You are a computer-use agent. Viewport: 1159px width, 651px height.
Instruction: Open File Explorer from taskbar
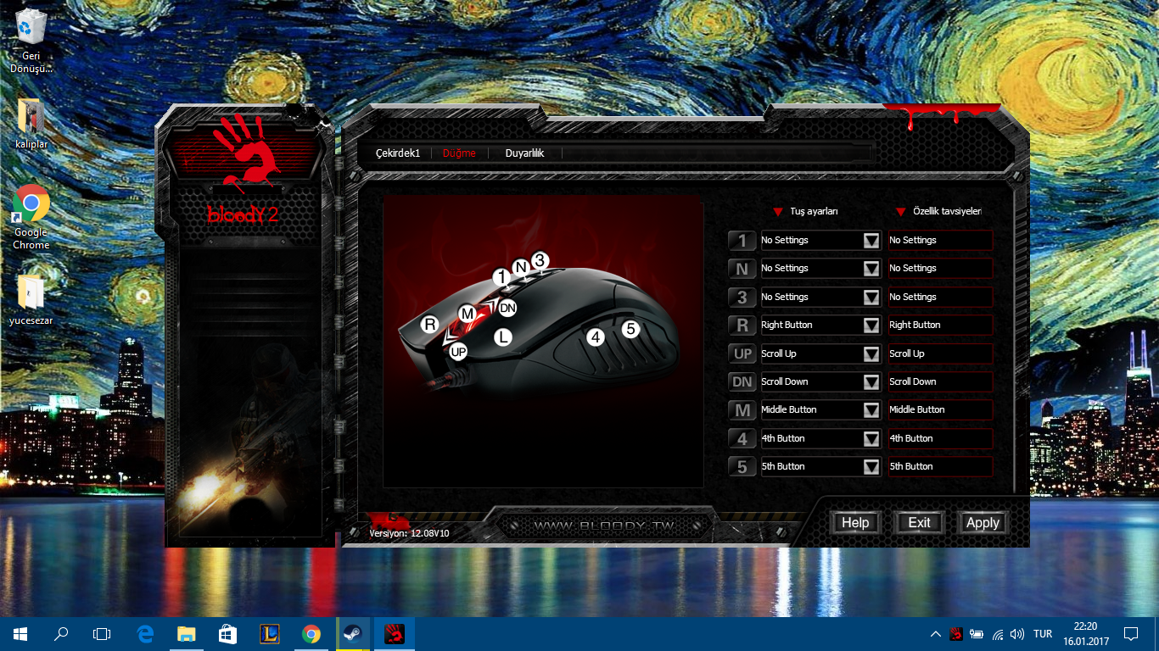(187, 634)
